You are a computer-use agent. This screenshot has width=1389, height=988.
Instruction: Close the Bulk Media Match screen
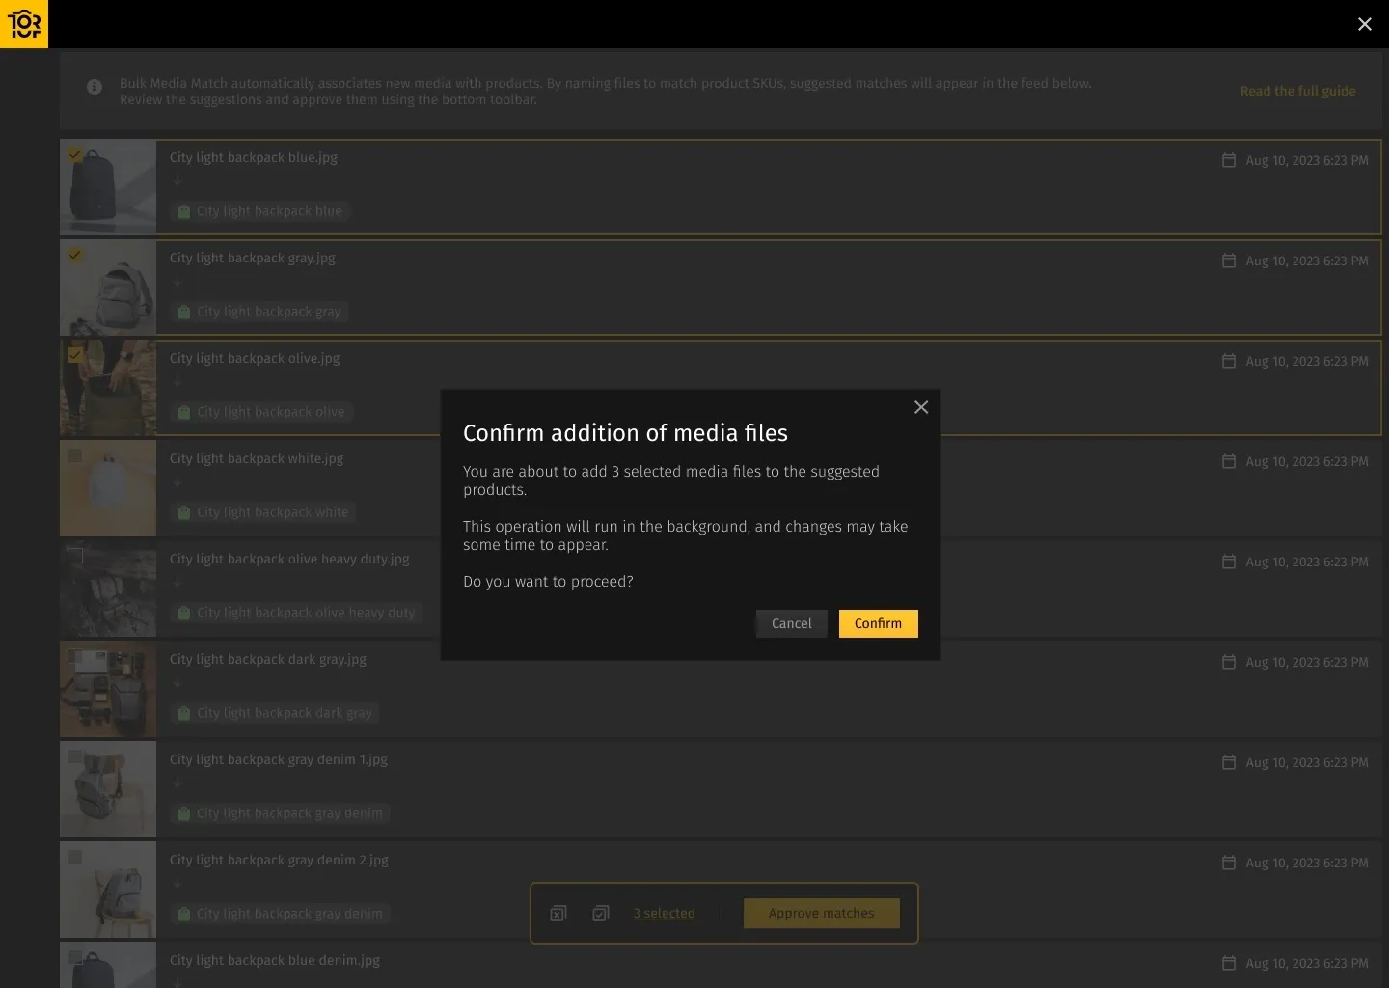point(1365,24)
